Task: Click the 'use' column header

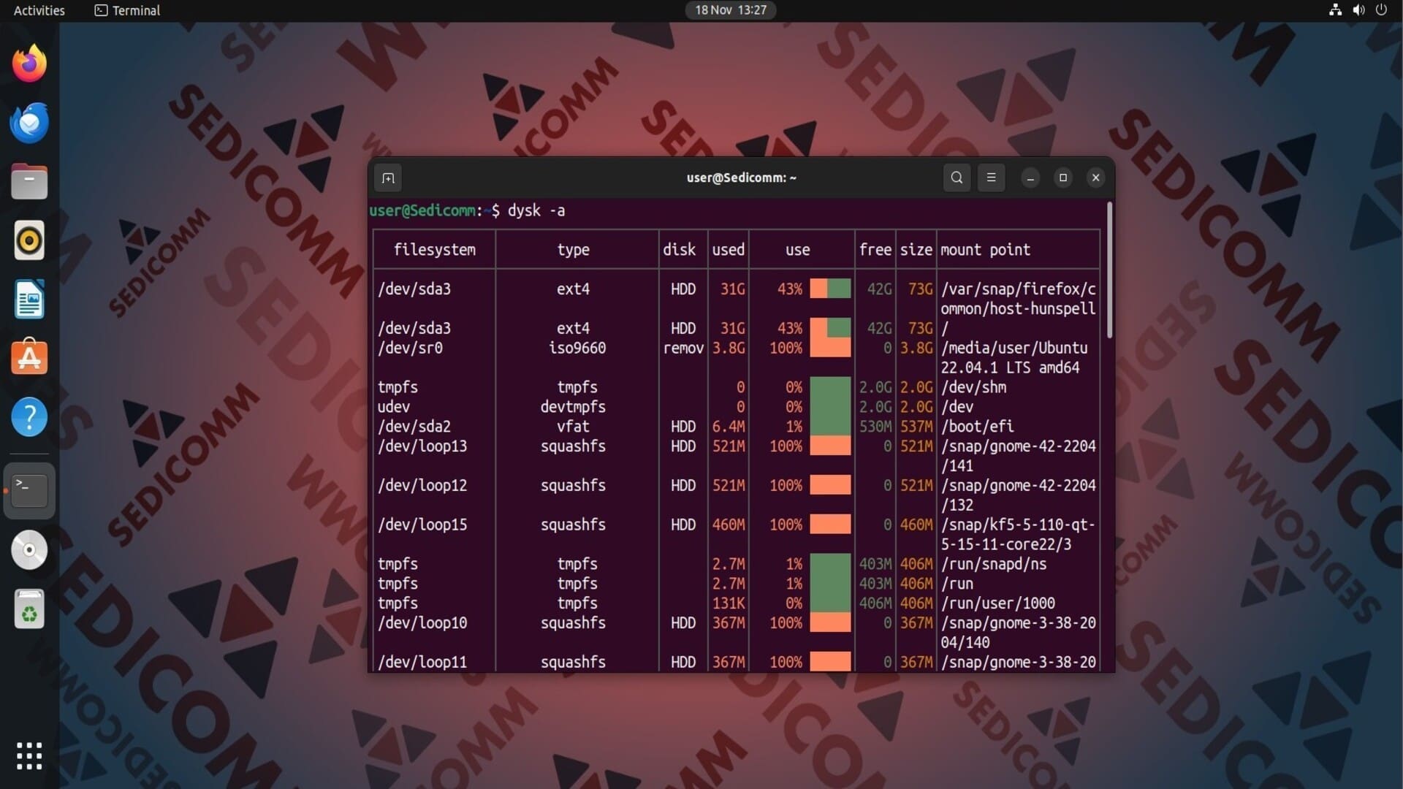Action: pos(797,250)
